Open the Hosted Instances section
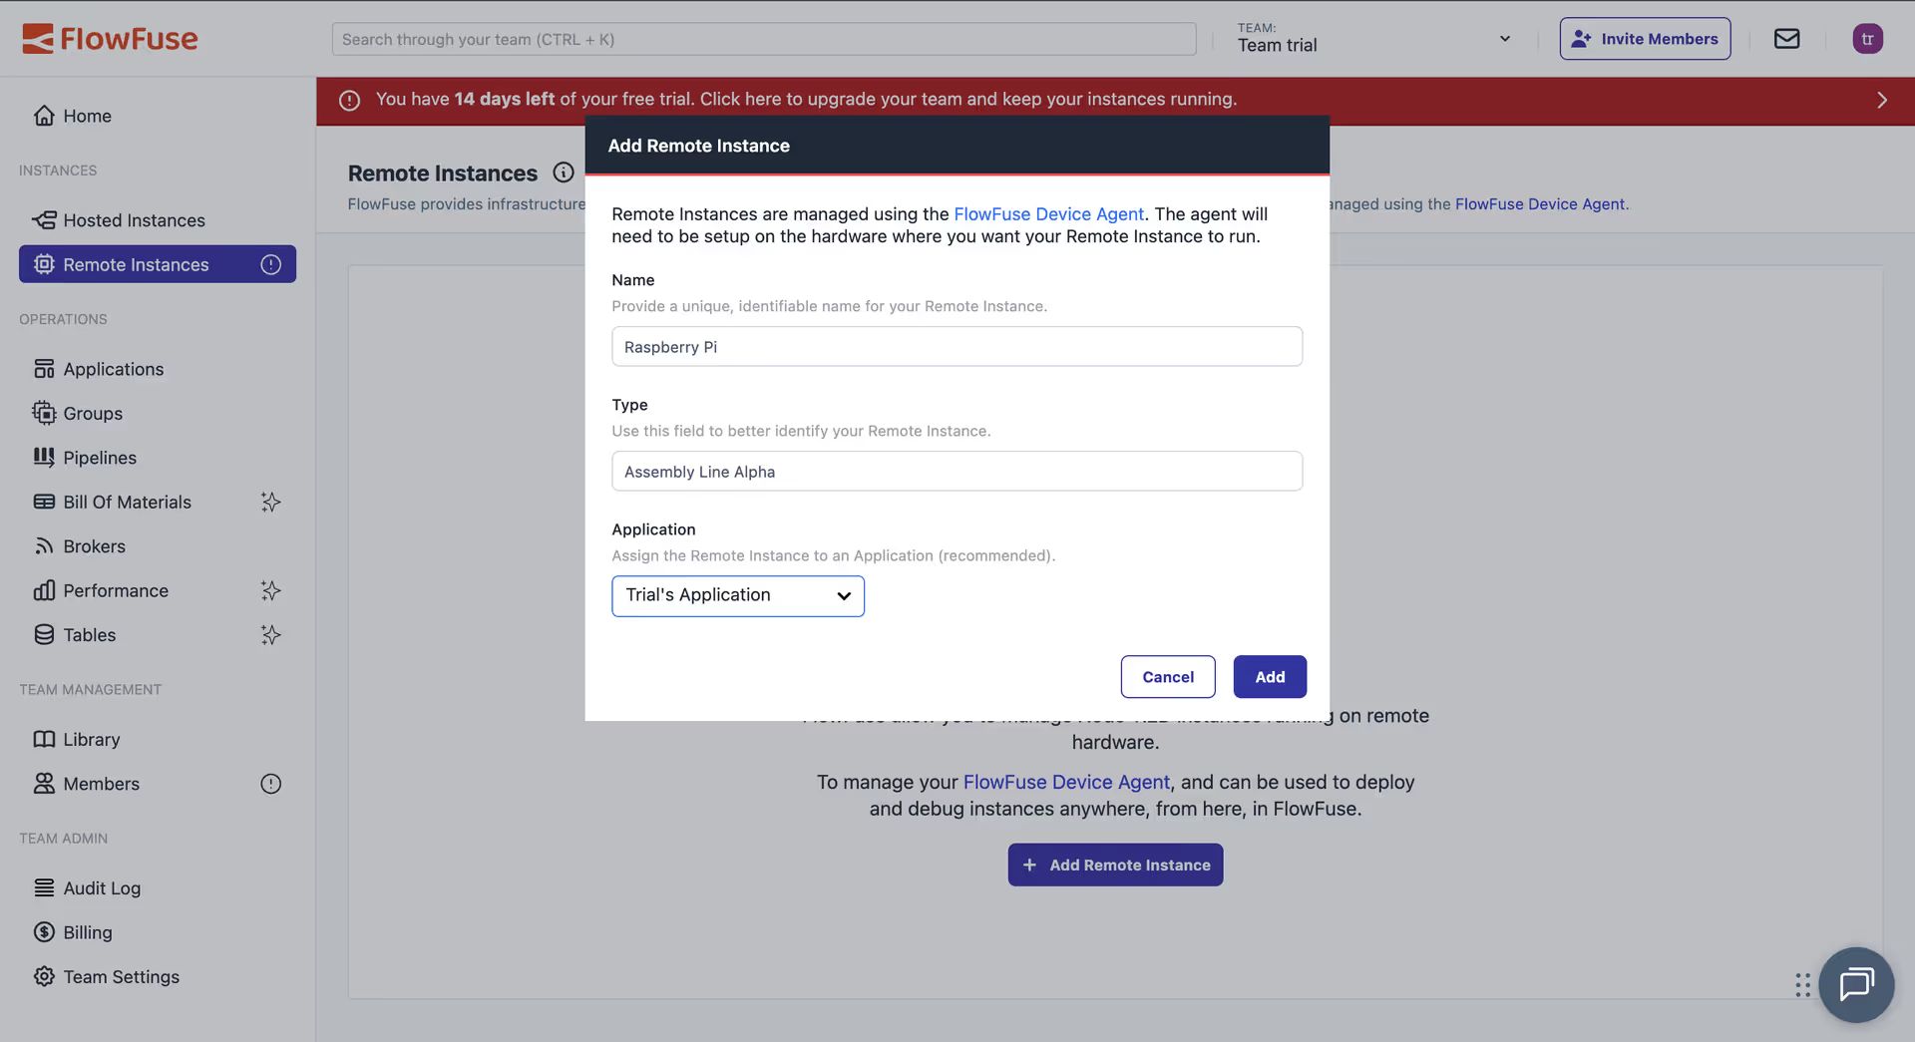This screenshot has width=1915, height=1042. [134, 220]
